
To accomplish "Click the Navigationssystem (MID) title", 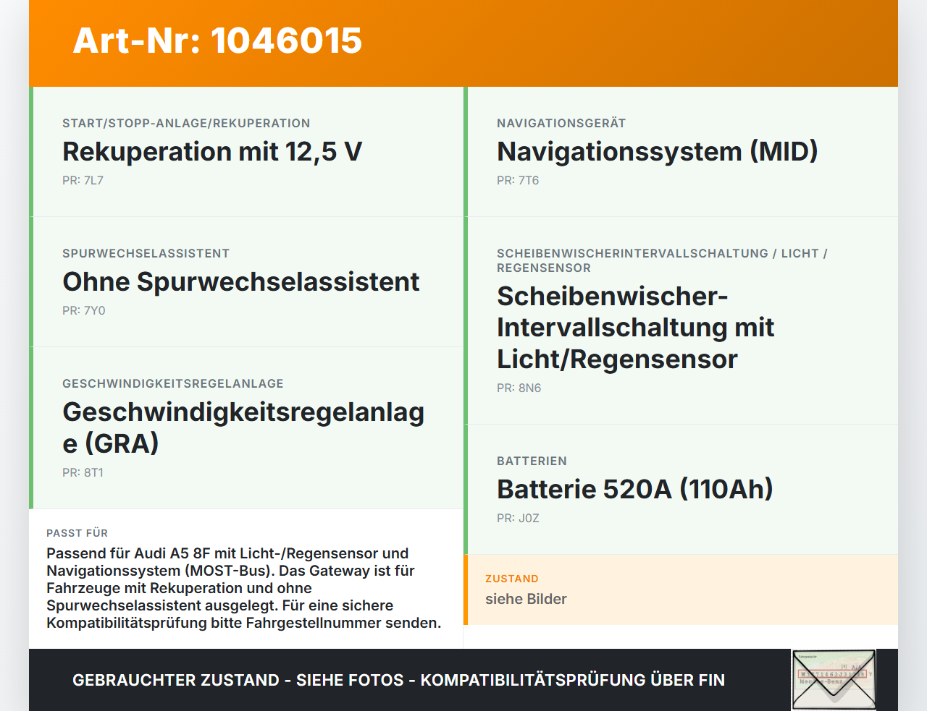I will pyautogui.click(x=657, y=152).
